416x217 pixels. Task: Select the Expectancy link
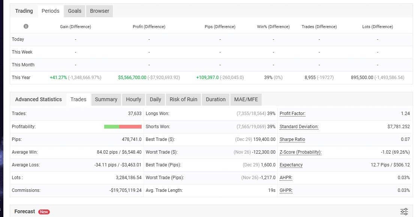(x=290, y=165)
